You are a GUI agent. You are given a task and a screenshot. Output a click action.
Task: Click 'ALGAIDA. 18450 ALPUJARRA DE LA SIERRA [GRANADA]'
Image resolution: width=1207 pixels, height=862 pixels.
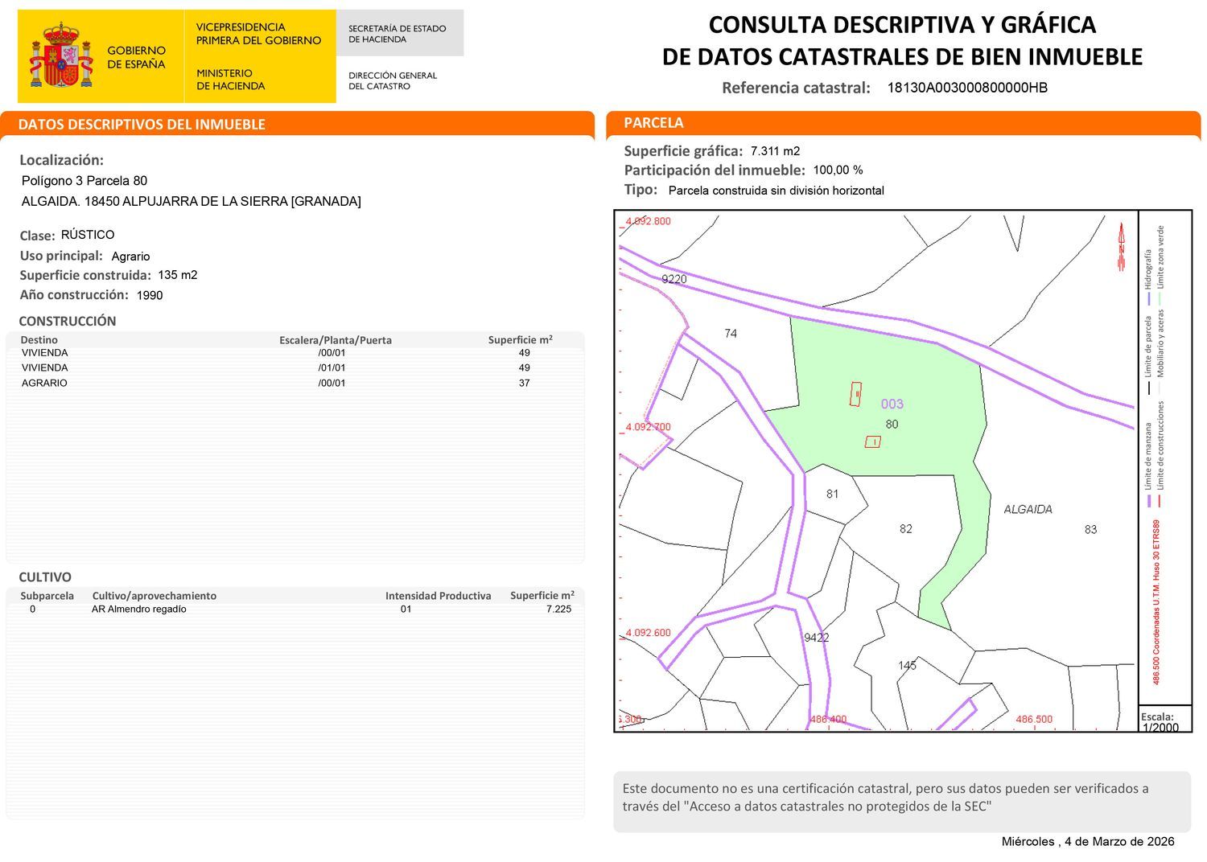click(192, 201)
